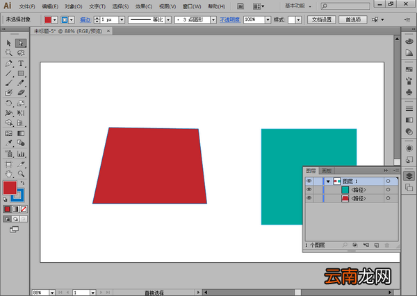Click the red fill color swatch in toolbox
Viewport: 417px width, 296px height.
tap(10, 188)
